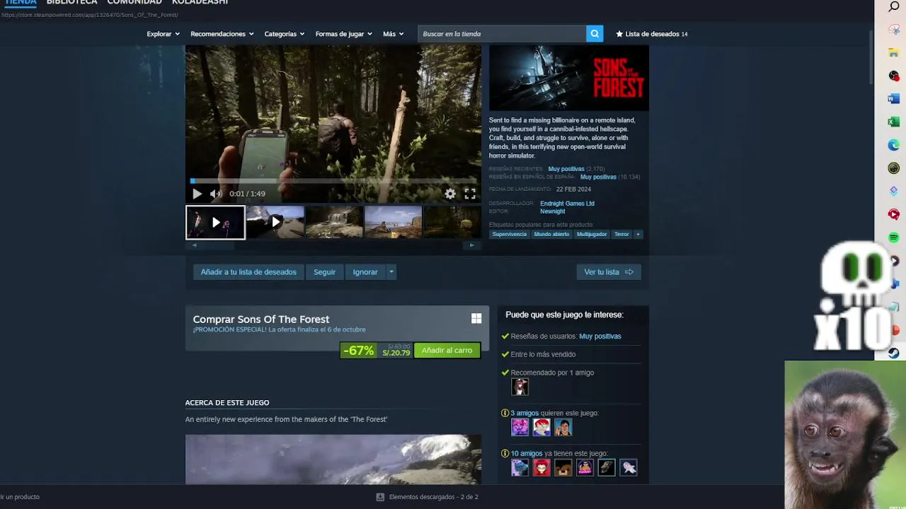Select second video thumbnail
This screenshot has height=509, width=906.
(275, 222)
